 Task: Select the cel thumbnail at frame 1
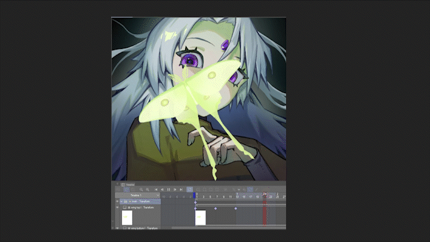tap(201, 218)
